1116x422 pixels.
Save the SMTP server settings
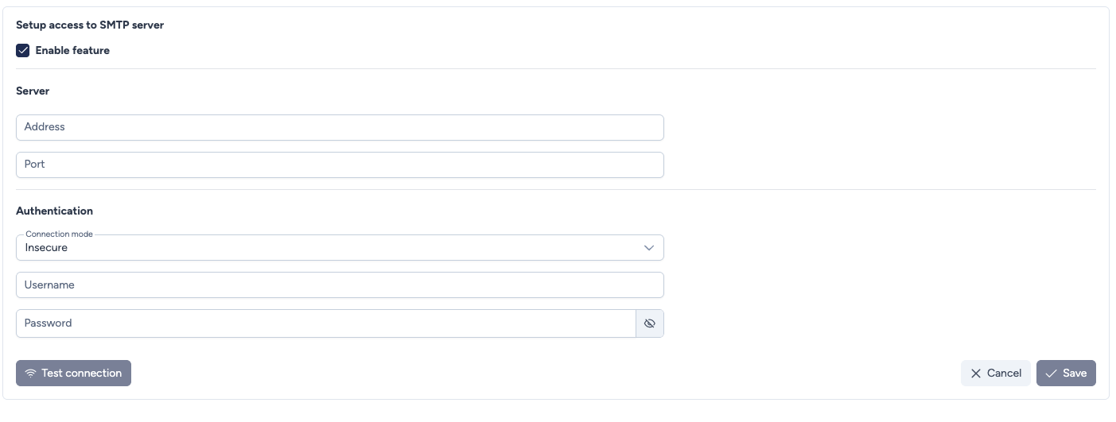(x=1066, y=374)
